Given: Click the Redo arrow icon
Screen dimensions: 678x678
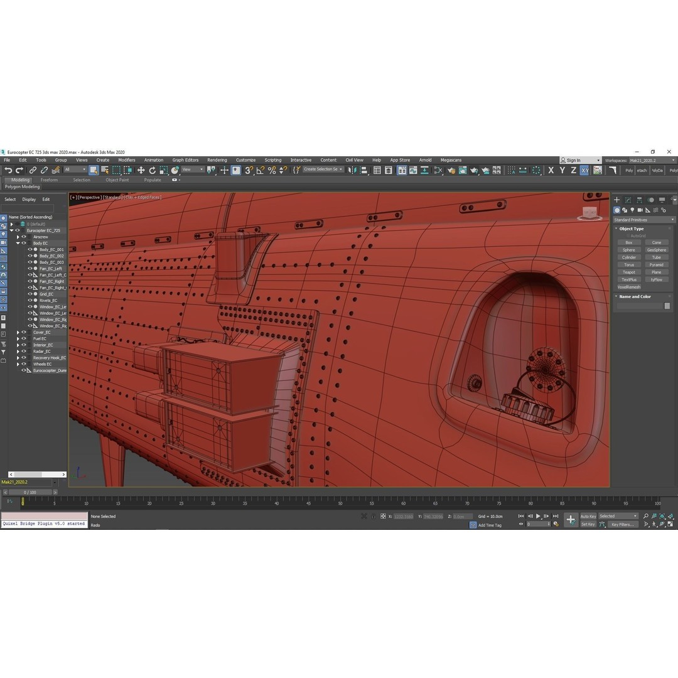Looking at the screenshot, I should point(19,170).
